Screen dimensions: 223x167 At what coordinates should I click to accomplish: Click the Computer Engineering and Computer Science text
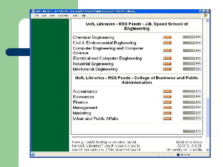(108, 50)
